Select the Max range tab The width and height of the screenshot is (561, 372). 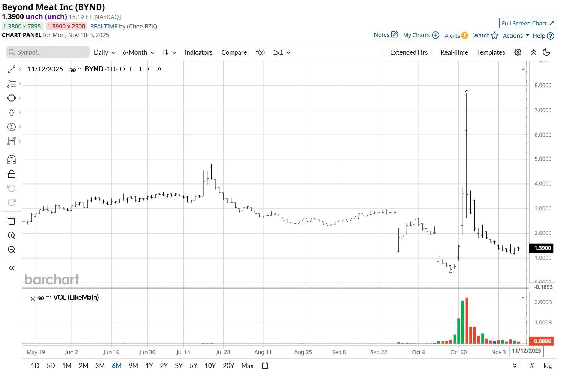(248, 366)
